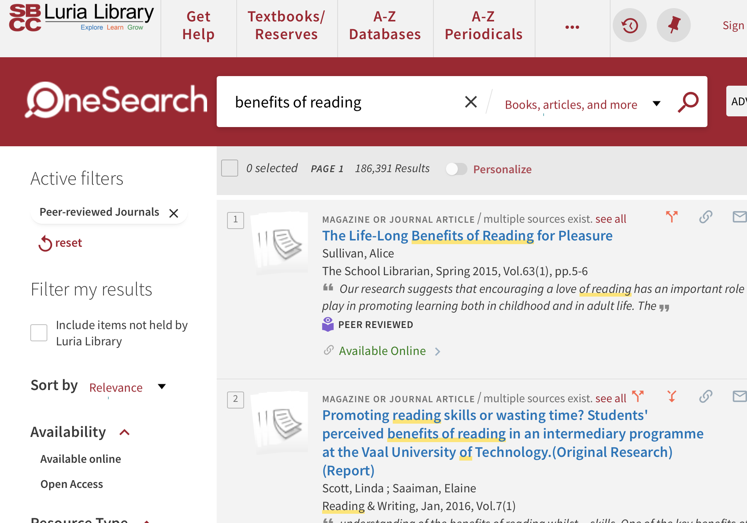Clear the search box using the X icon
Viewport: 747px width, 523px height.
pyautogui.click(x=470, y=102)
